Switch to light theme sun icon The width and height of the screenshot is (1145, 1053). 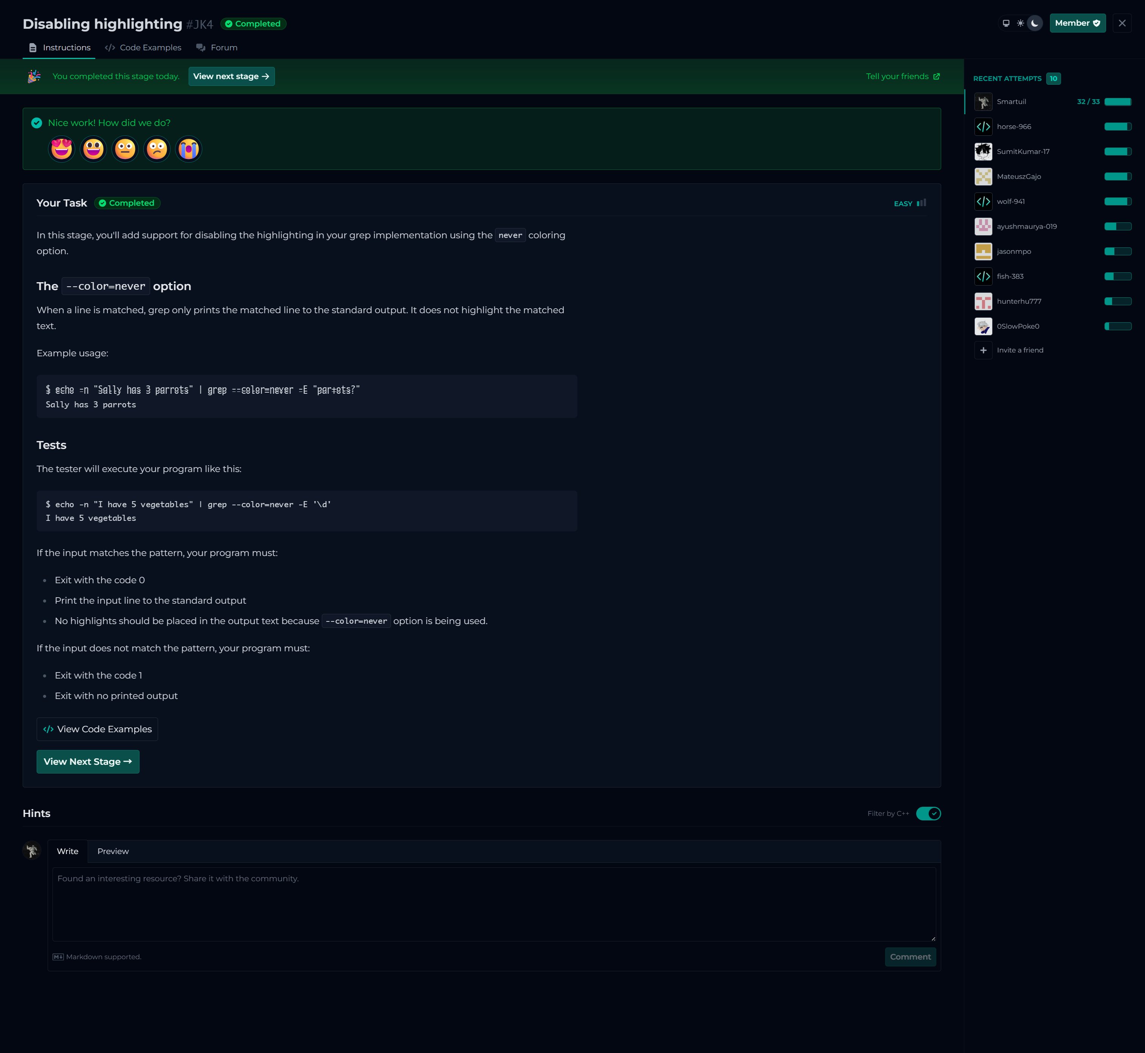(1020, 23)
